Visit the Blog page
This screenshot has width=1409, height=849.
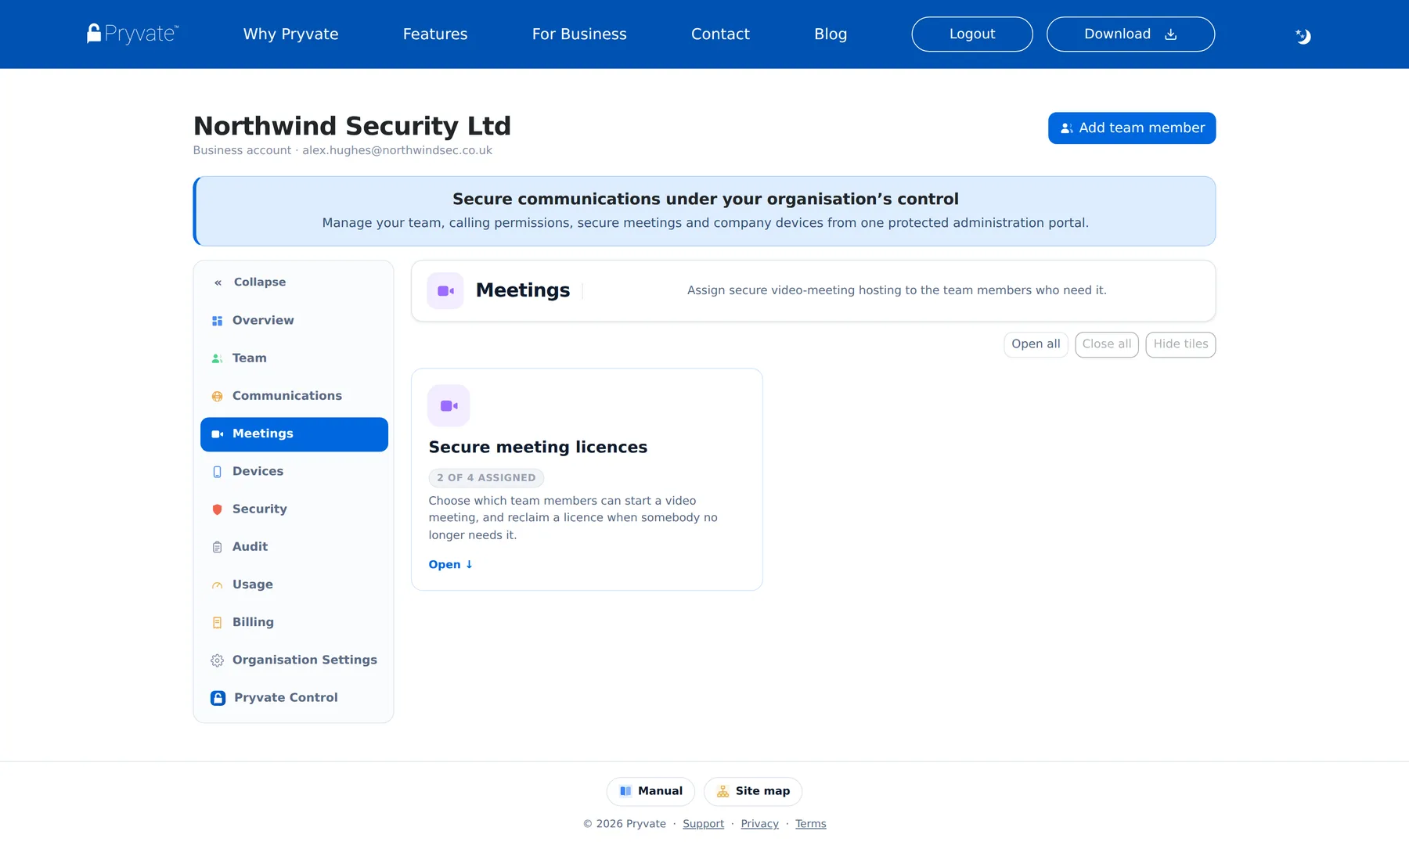coord(831,34)
